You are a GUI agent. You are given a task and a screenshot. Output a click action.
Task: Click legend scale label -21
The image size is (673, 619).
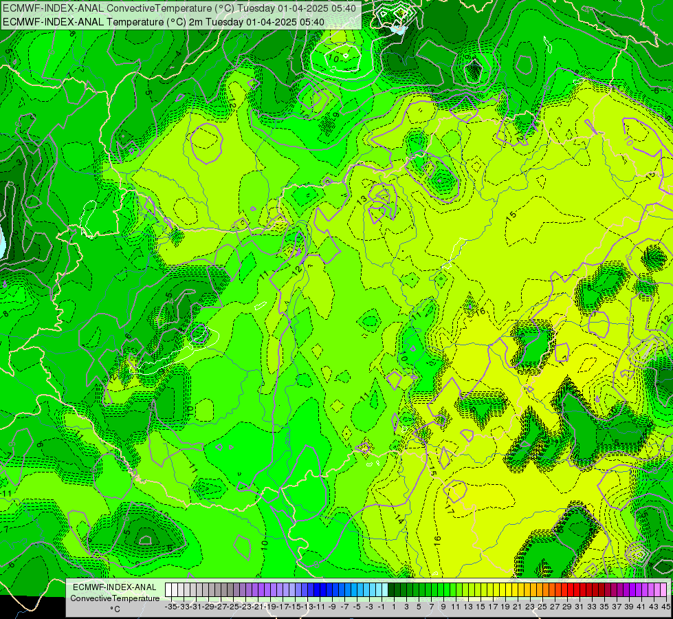258,607
